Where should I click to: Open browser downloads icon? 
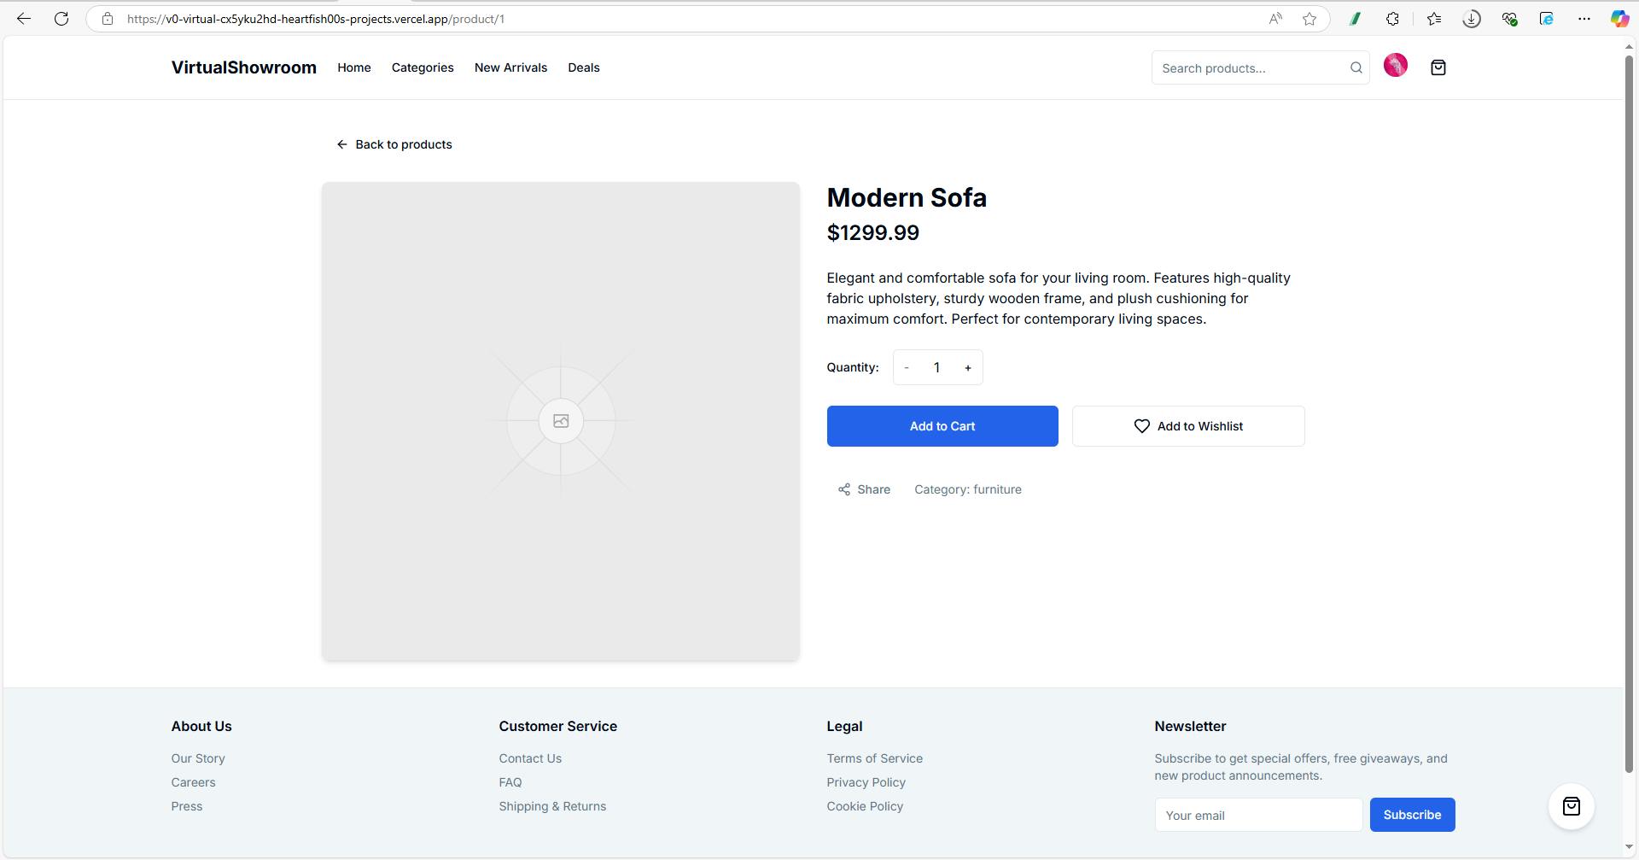coord(1471,19)
